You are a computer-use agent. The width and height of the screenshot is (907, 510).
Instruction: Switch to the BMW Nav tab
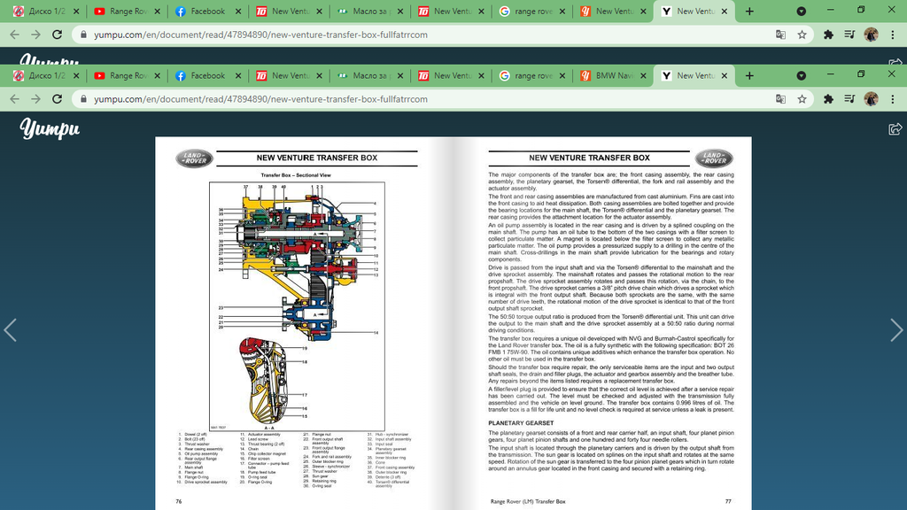pos(613,76)
